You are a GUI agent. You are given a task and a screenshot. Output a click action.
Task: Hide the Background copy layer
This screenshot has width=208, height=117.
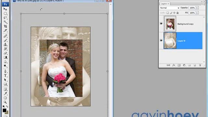click(161, 24)
